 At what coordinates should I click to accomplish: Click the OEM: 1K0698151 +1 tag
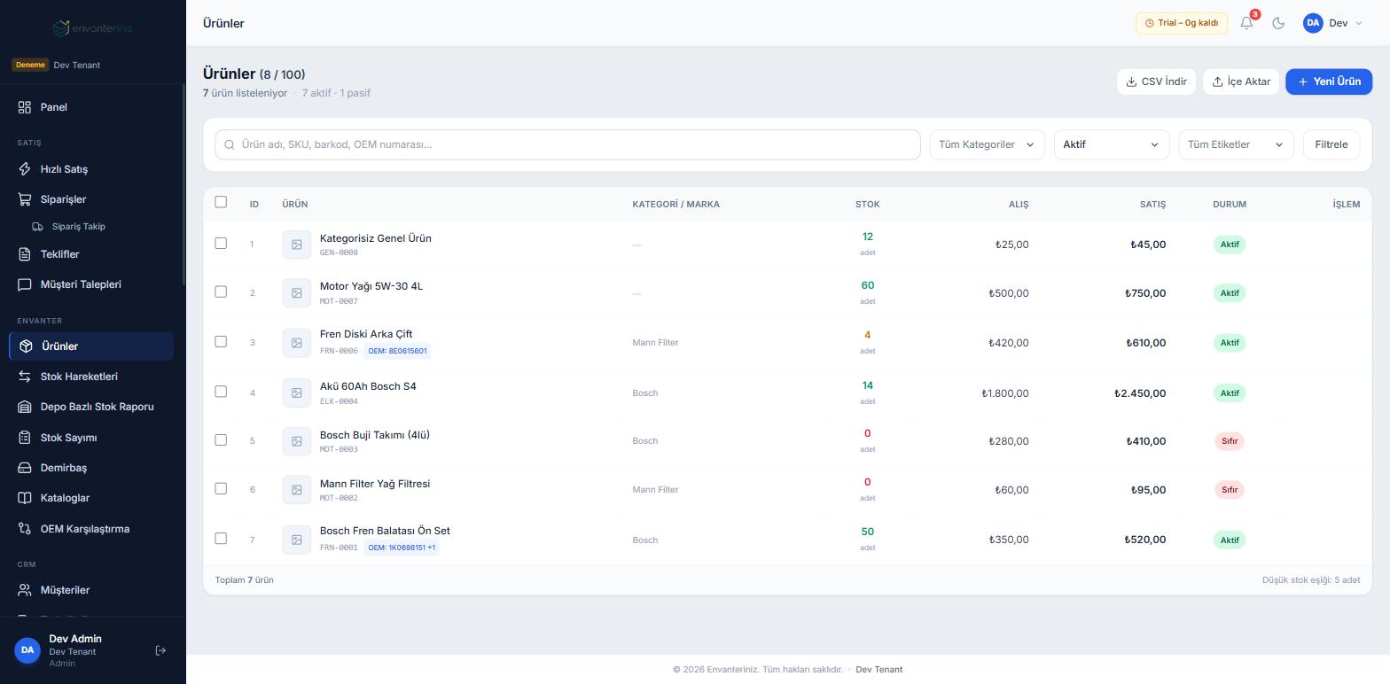click(402, 548)
